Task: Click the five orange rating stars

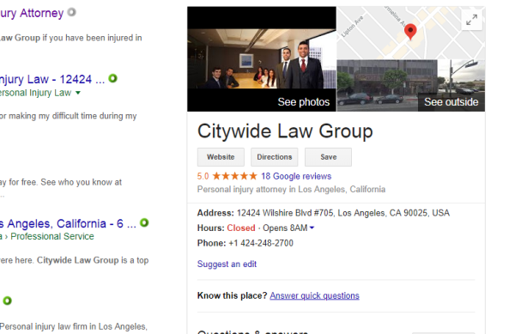Action: click(234, 176)
